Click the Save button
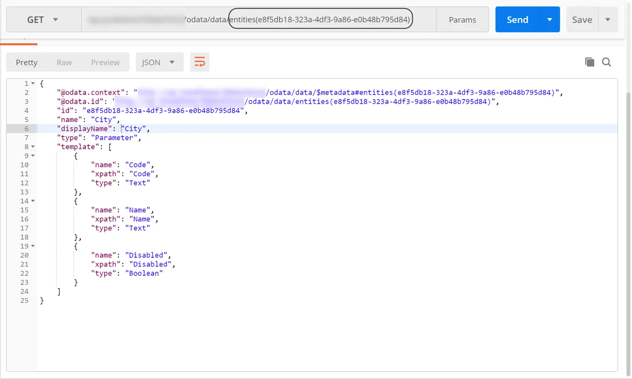 point(582,19)
